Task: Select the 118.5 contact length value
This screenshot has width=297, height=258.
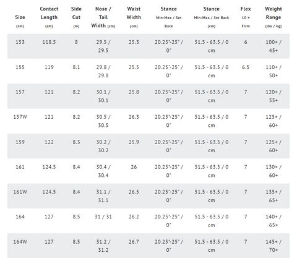Action: coord(49,42)
